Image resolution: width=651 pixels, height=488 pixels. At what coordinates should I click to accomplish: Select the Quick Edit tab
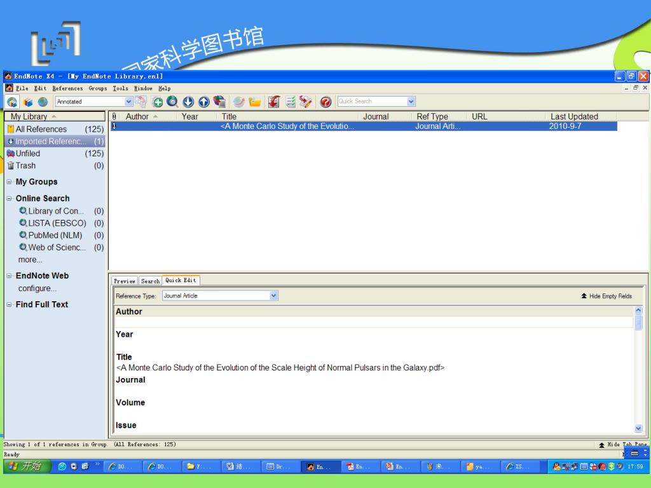181,280
